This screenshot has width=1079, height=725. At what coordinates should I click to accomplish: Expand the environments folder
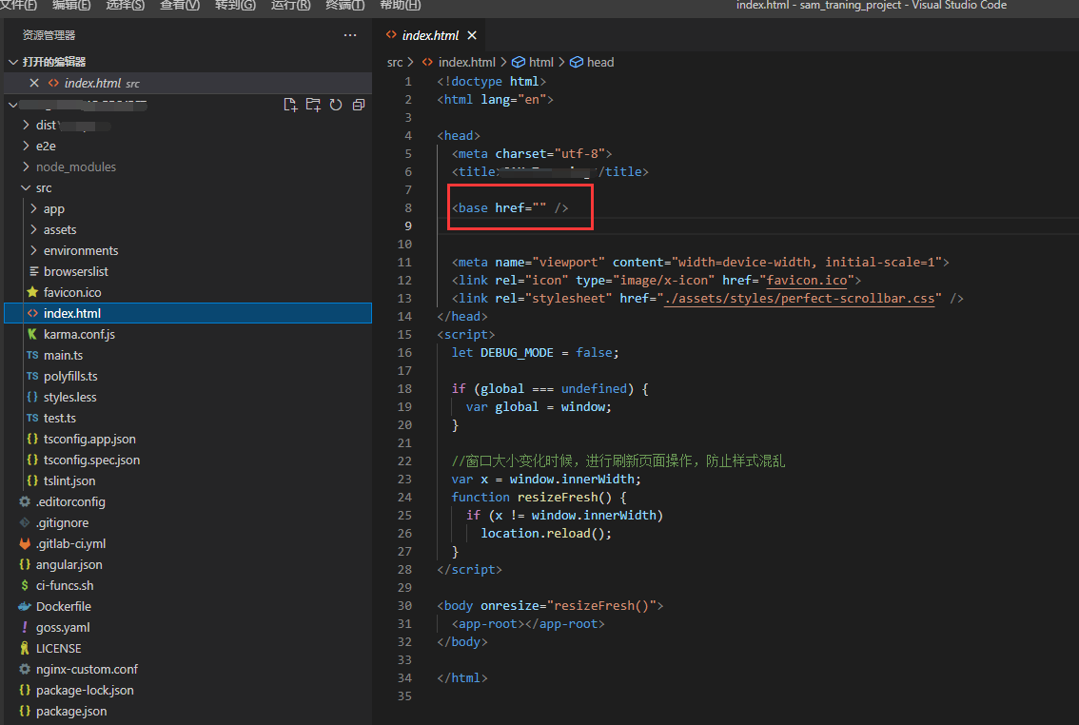(x=33, y=250)
